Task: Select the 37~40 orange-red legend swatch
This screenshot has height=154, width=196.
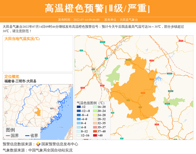Action: (95, 131)
